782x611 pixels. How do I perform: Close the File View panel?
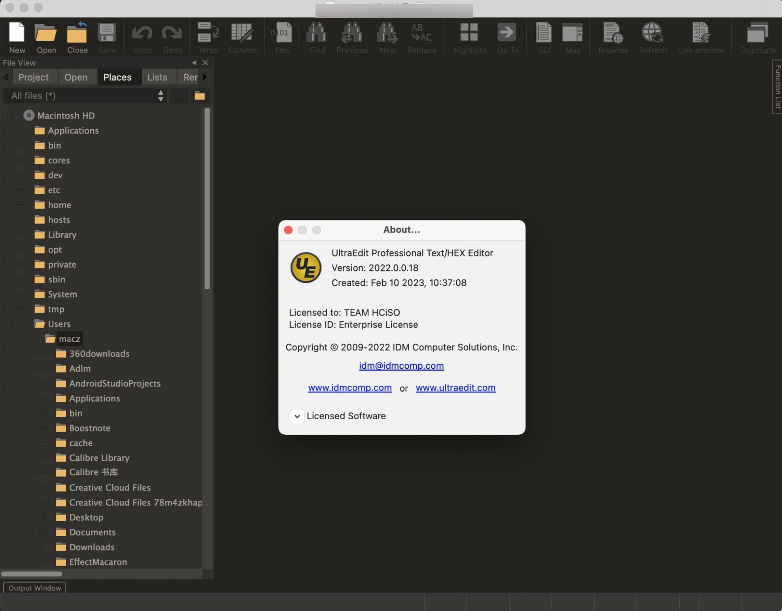(x=205, y=62)
